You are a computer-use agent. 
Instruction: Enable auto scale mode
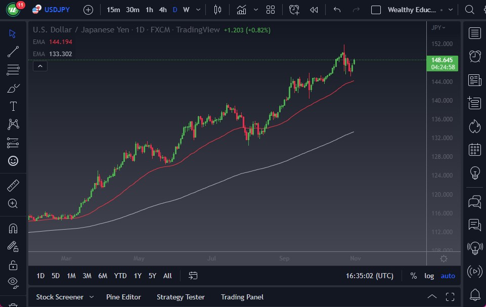[x=448, y=276]
